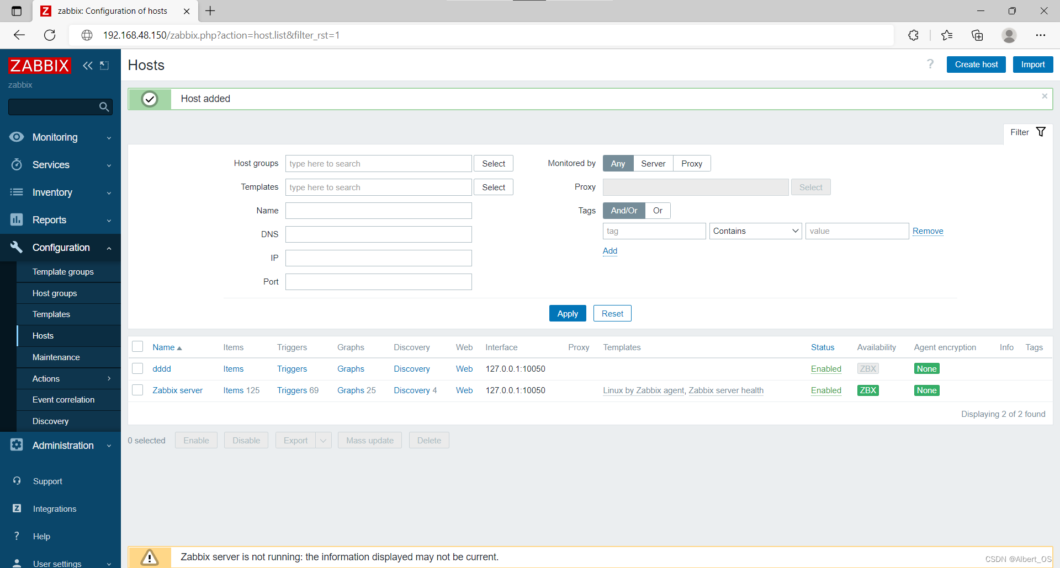Click the Monitoring eye icon
This screenshot has height=568, width=1060.
tap(17, 137)
